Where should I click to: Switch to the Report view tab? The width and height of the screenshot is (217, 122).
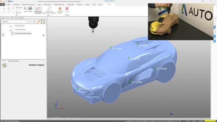coord(67,119)
